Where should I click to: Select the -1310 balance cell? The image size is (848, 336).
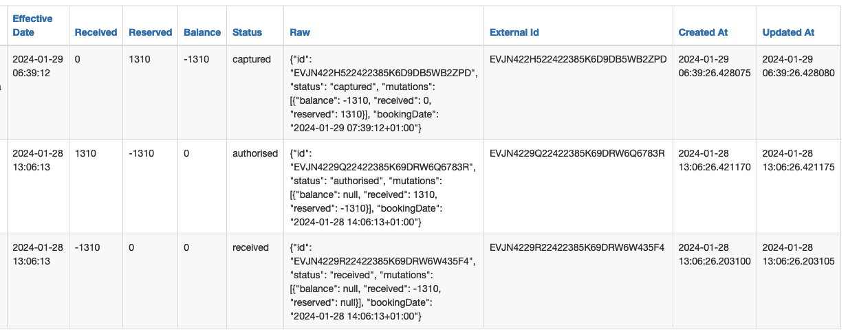point(196,59)
